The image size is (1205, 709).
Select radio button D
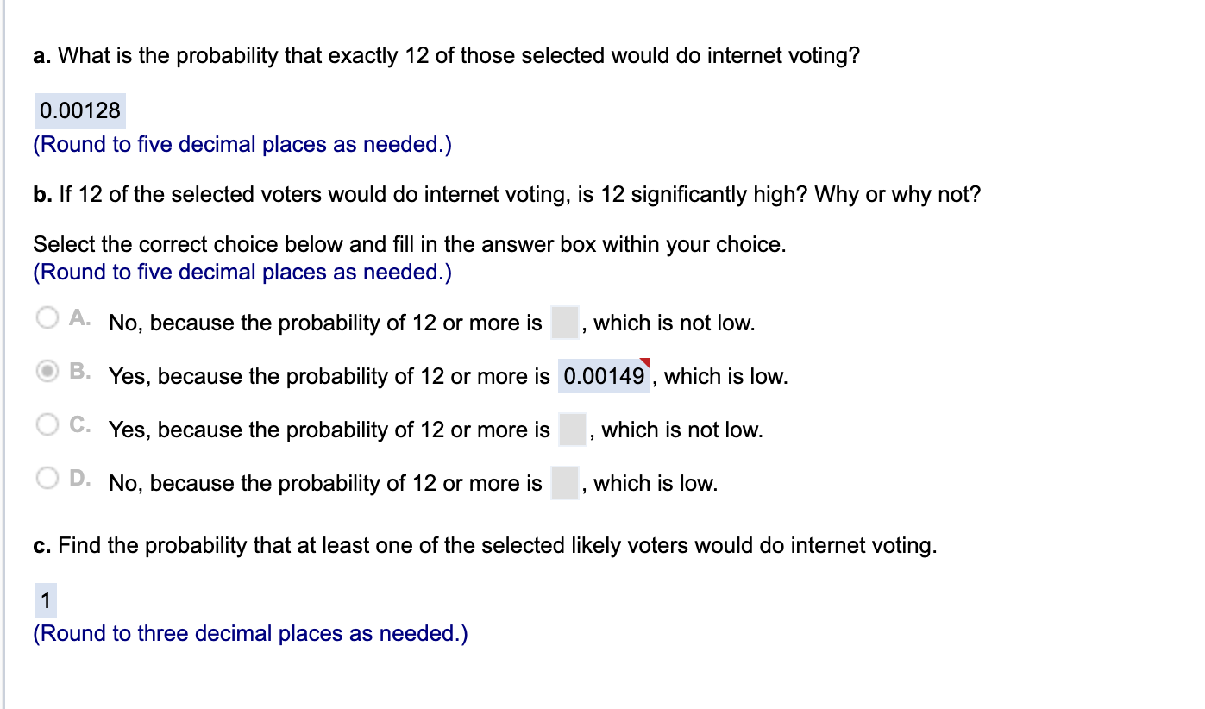point(49,478)
